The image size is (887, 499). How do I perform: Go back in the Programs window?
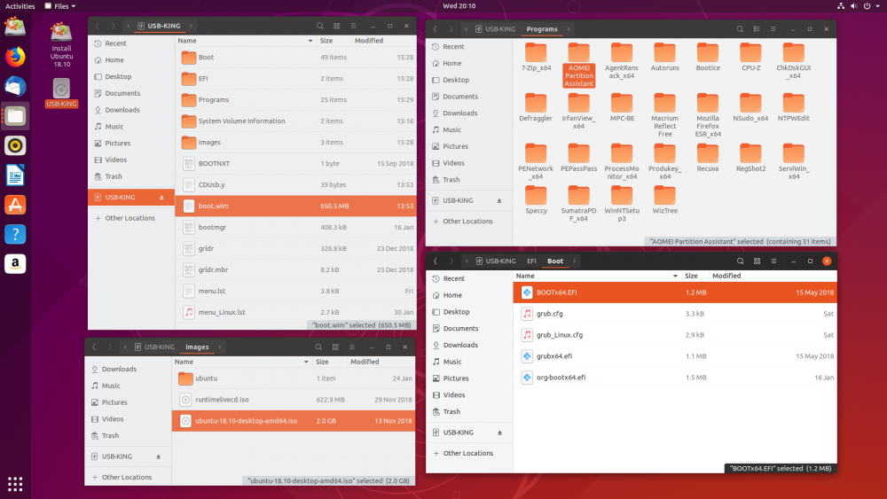[435, 29]
